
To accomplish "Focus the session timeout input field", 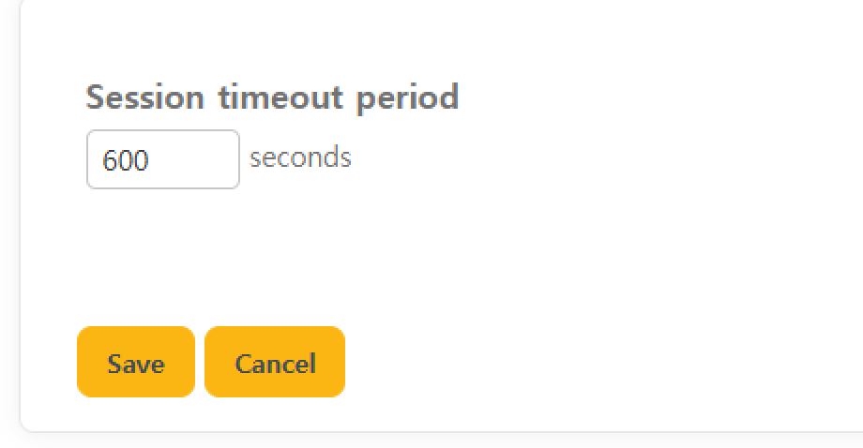I will coord(163,159).
